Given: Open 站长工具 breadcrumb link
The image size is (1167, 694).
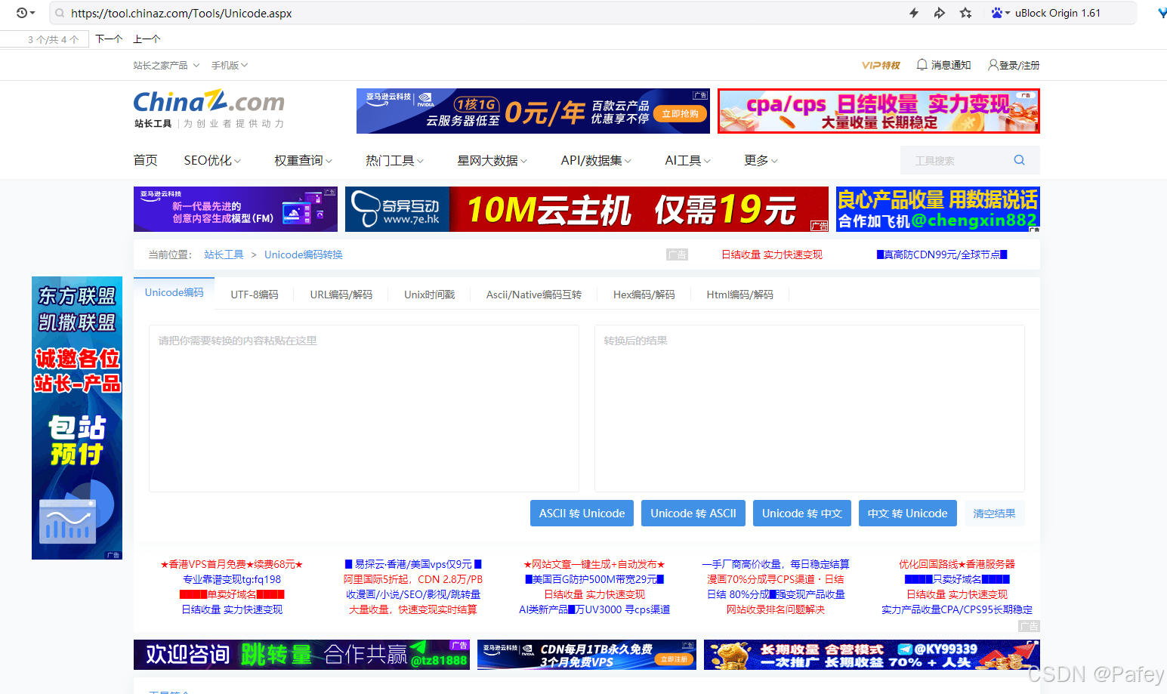Looking at the screenshot, I should tap(224, 254).
